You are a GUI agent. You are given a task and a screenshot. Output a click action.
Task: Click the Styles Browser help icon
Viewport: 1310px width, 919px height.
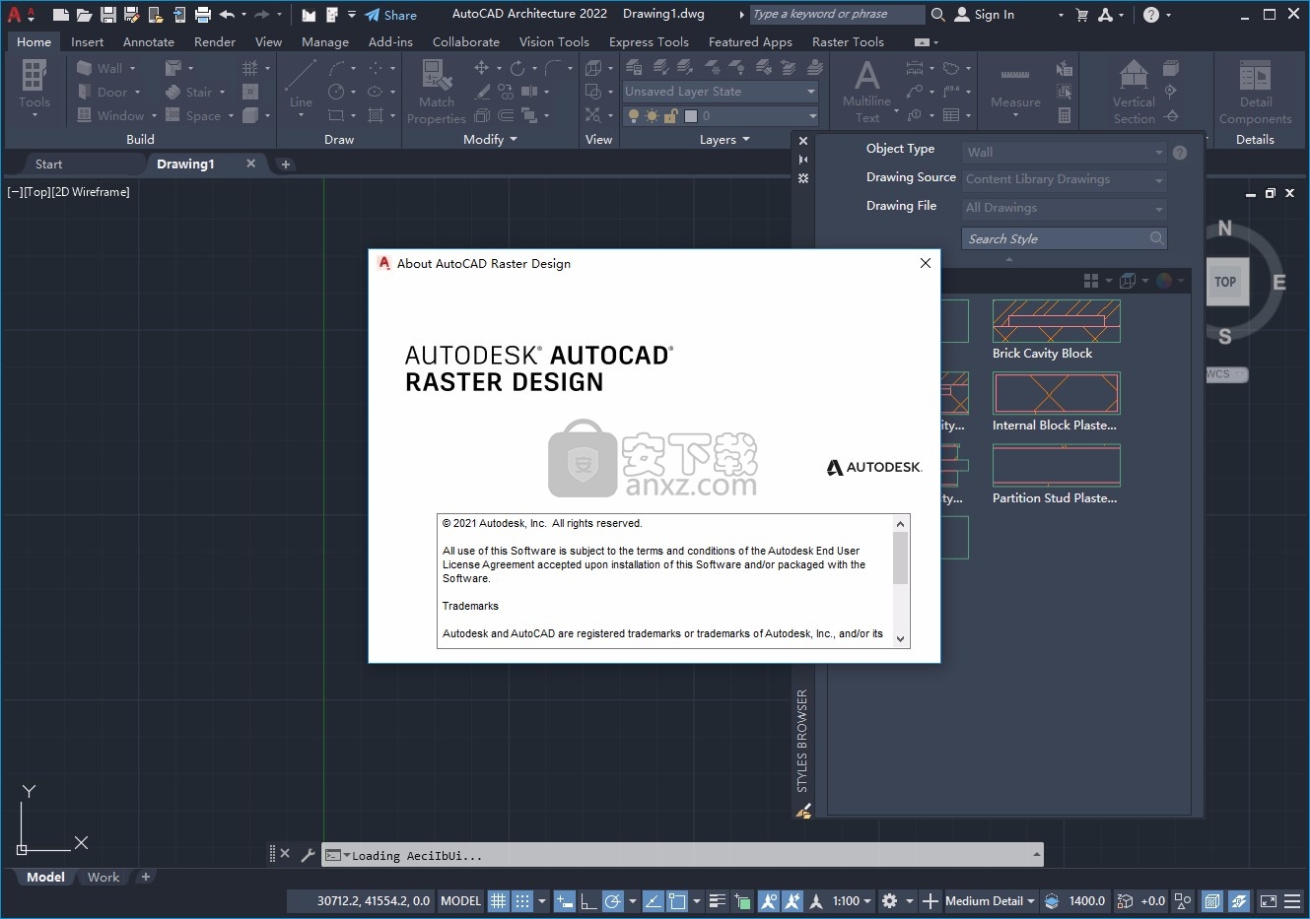pos(1180,153)
